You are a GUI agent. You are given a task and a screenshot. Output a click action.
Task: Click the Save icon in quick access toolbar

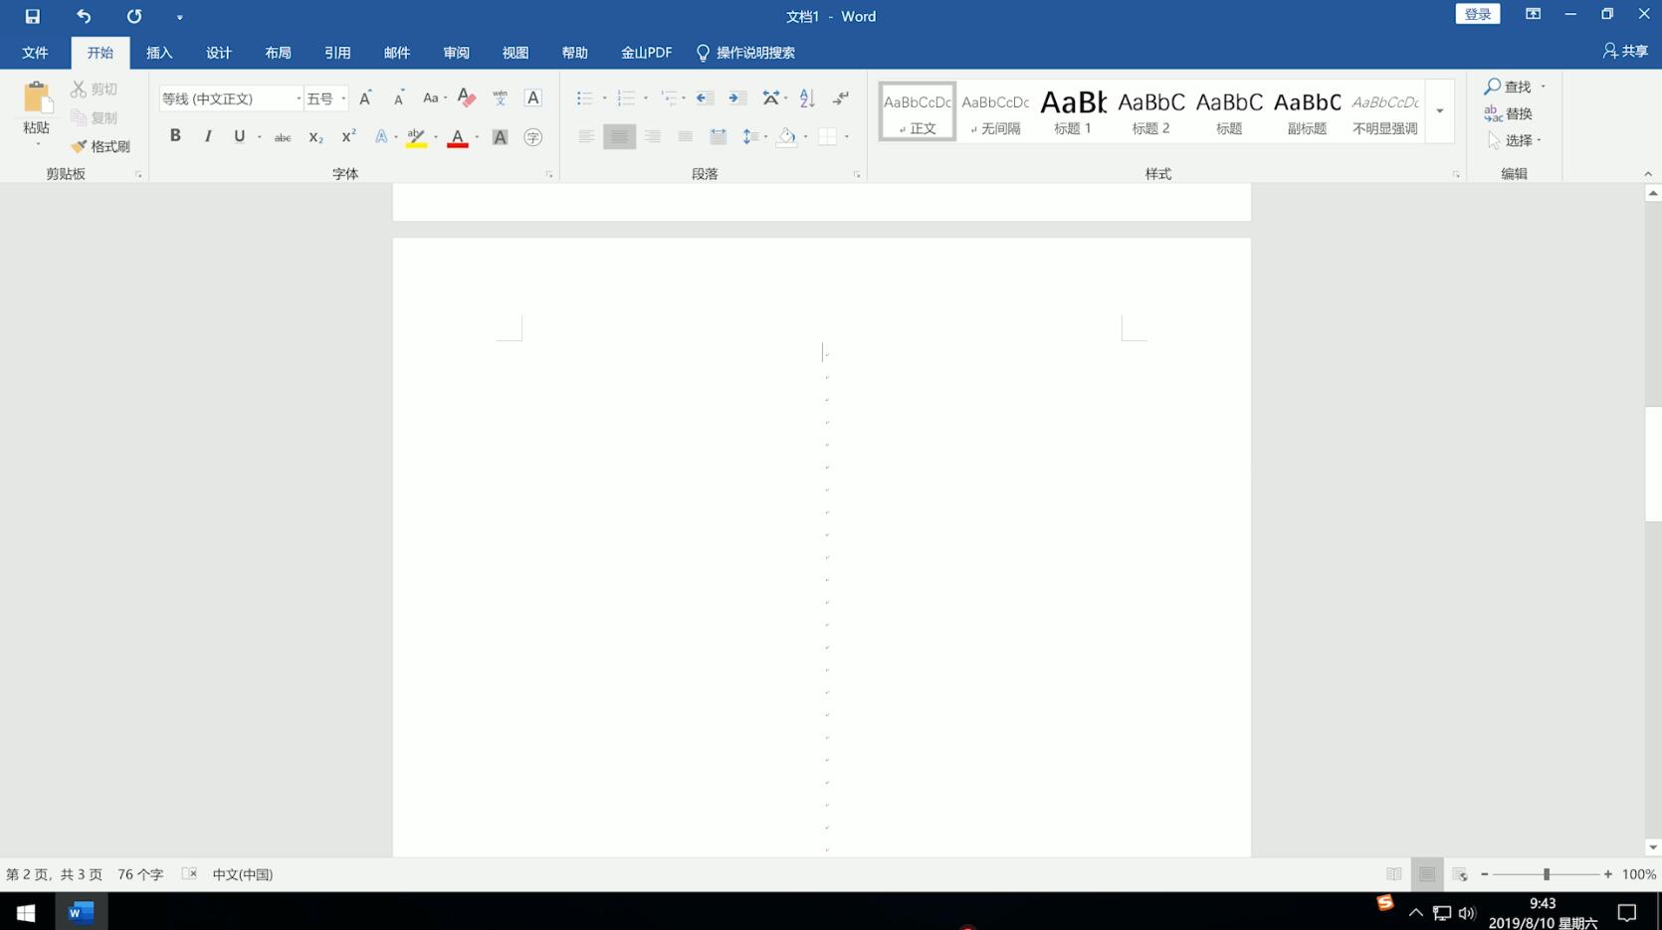click(x=32, y=16)
